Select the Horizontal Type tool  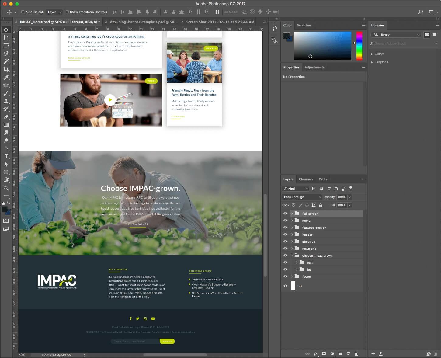(x=6, y=156)
